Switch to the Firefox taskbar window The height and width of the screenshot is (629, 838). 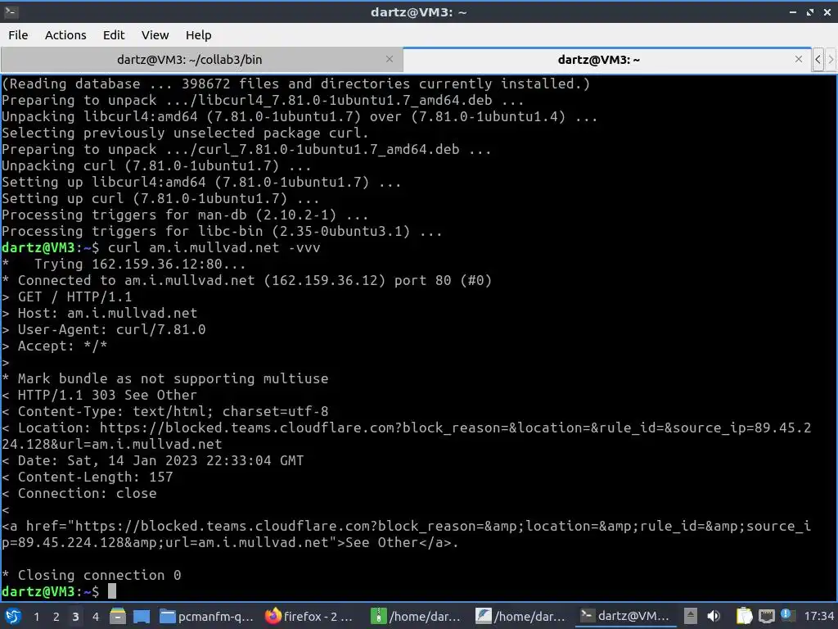coord(310,616)
